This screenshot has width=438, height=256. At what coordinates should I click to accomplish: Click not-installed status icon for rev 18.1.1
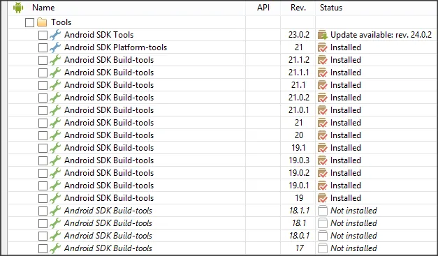323,211
